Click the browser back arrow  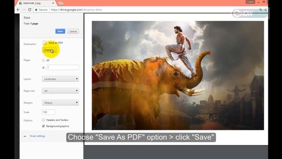[x=18, y=10]
